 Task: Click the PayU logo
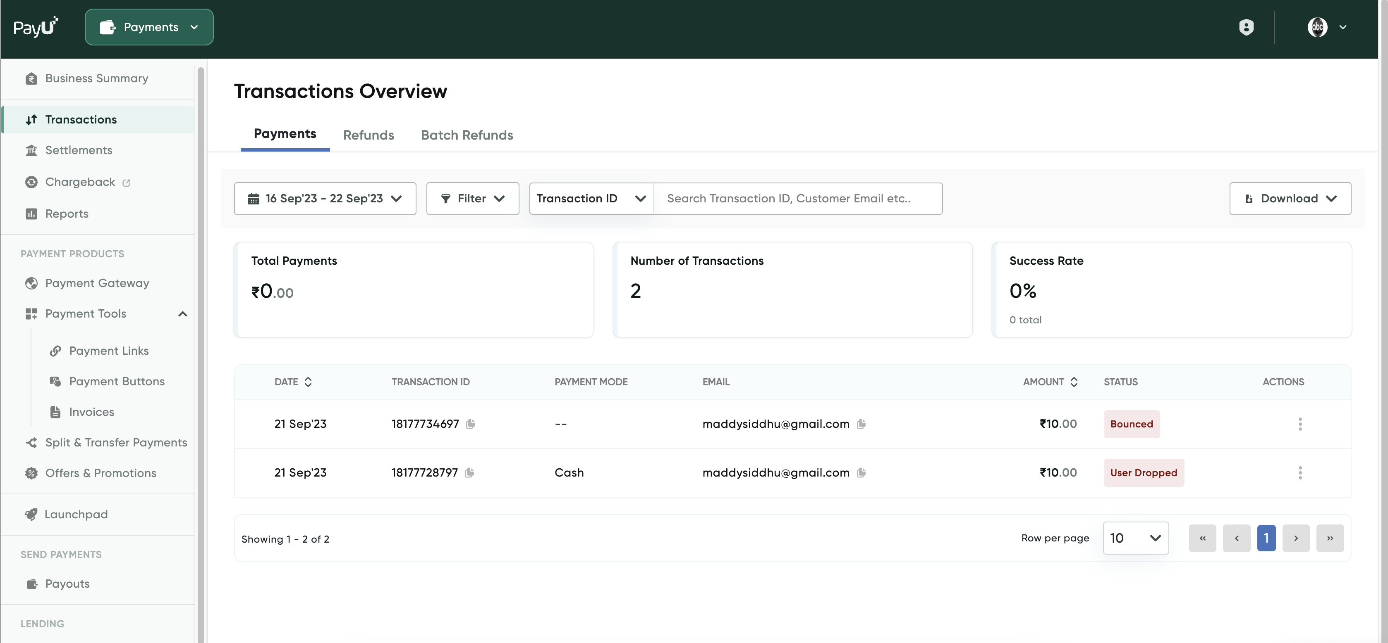point(36,27)
